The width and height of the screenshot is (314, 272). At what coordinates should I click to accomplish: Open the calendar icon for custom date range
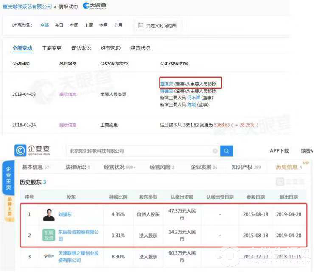(x=140, y=25)
